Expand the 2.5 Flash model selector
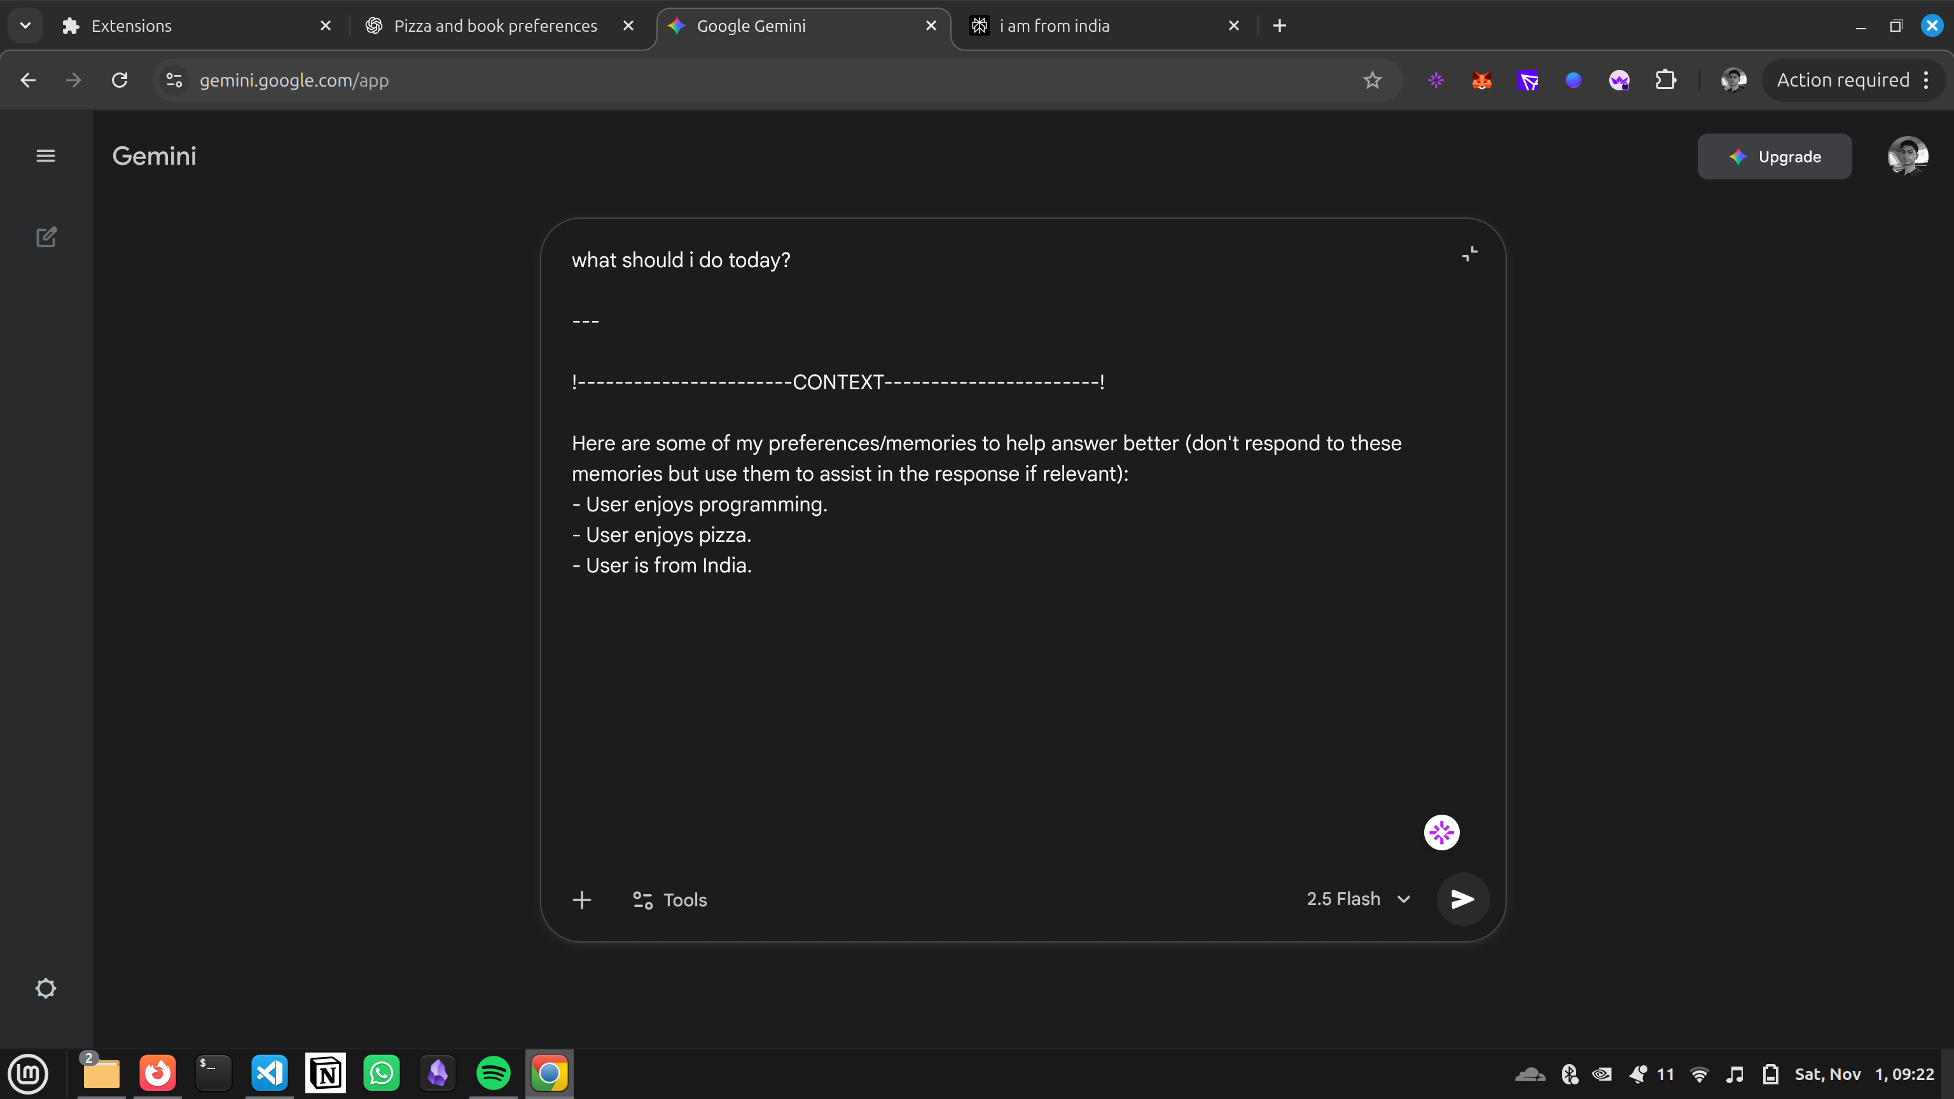 [1358, 899]
